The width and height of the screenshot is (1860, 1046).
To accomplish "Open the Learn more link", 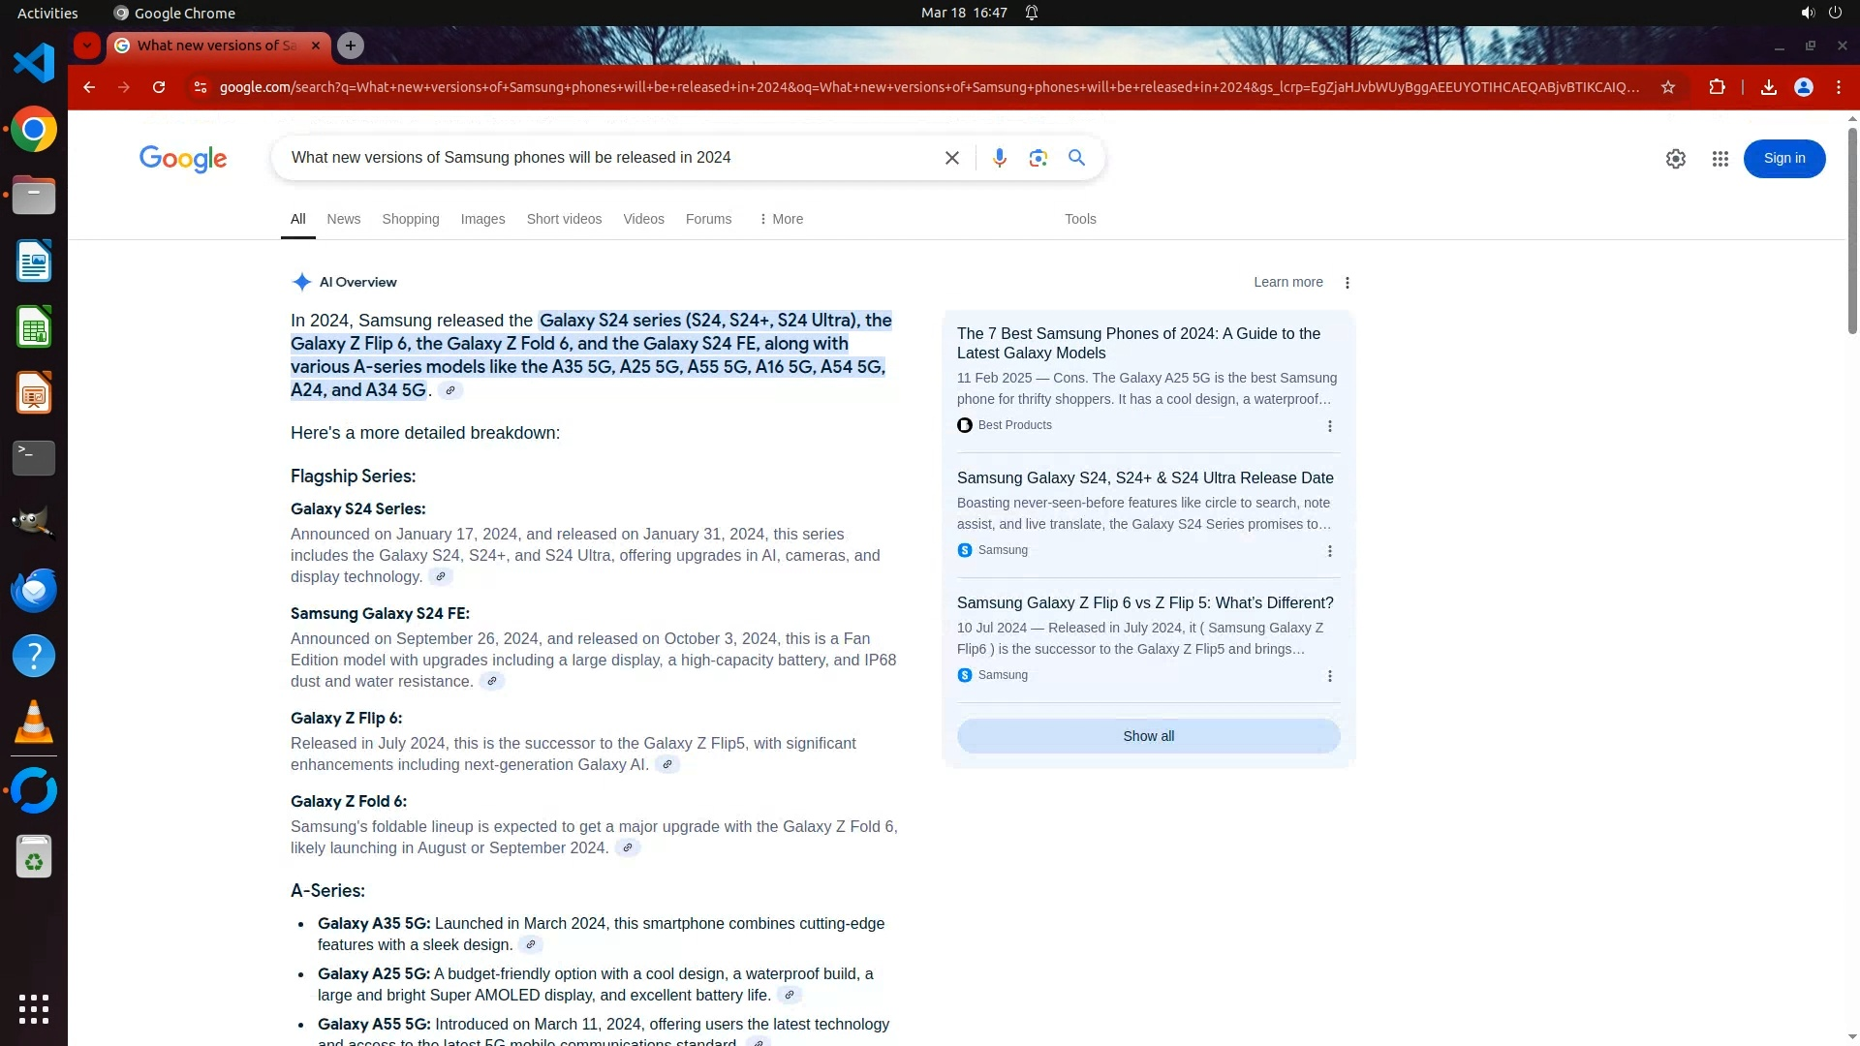I will pos(1287,282).
